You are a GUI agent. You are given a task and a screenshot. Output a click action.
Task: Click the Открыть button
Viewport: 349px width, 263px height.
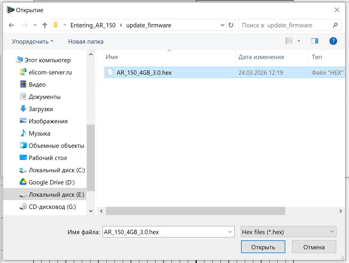pyautogui.click(x=263, y=247)
